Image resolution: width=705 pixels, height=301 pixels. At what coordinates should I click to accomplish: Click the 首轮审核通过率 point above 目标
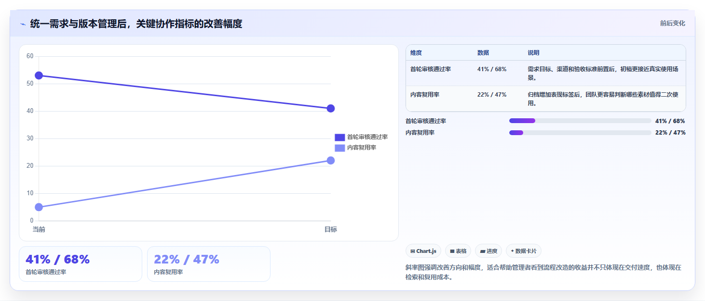331,108
